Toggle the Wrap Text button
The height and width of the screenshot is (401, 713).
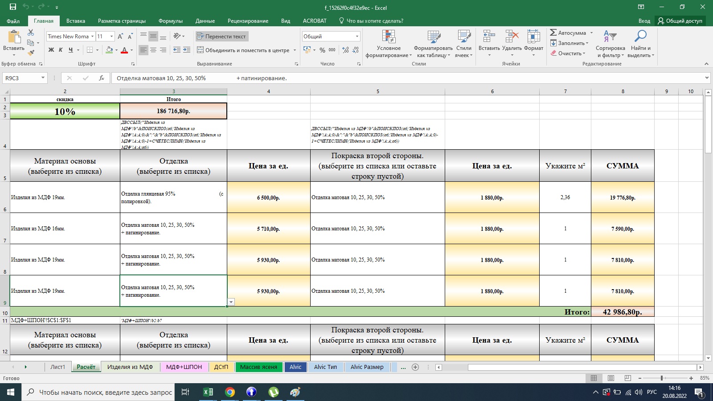[x=221, y=37]
